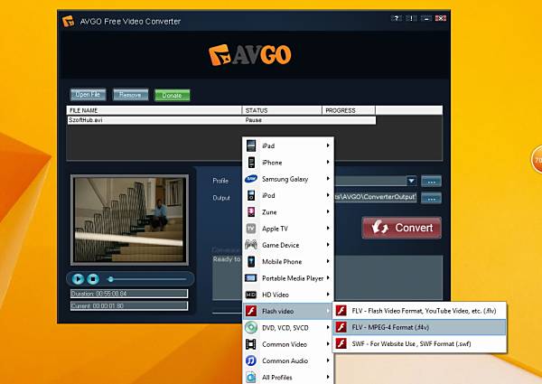Screen dimensions: 542x384
Task: Click Flash icon beside SWF format
Action: (x=341, y=343)
